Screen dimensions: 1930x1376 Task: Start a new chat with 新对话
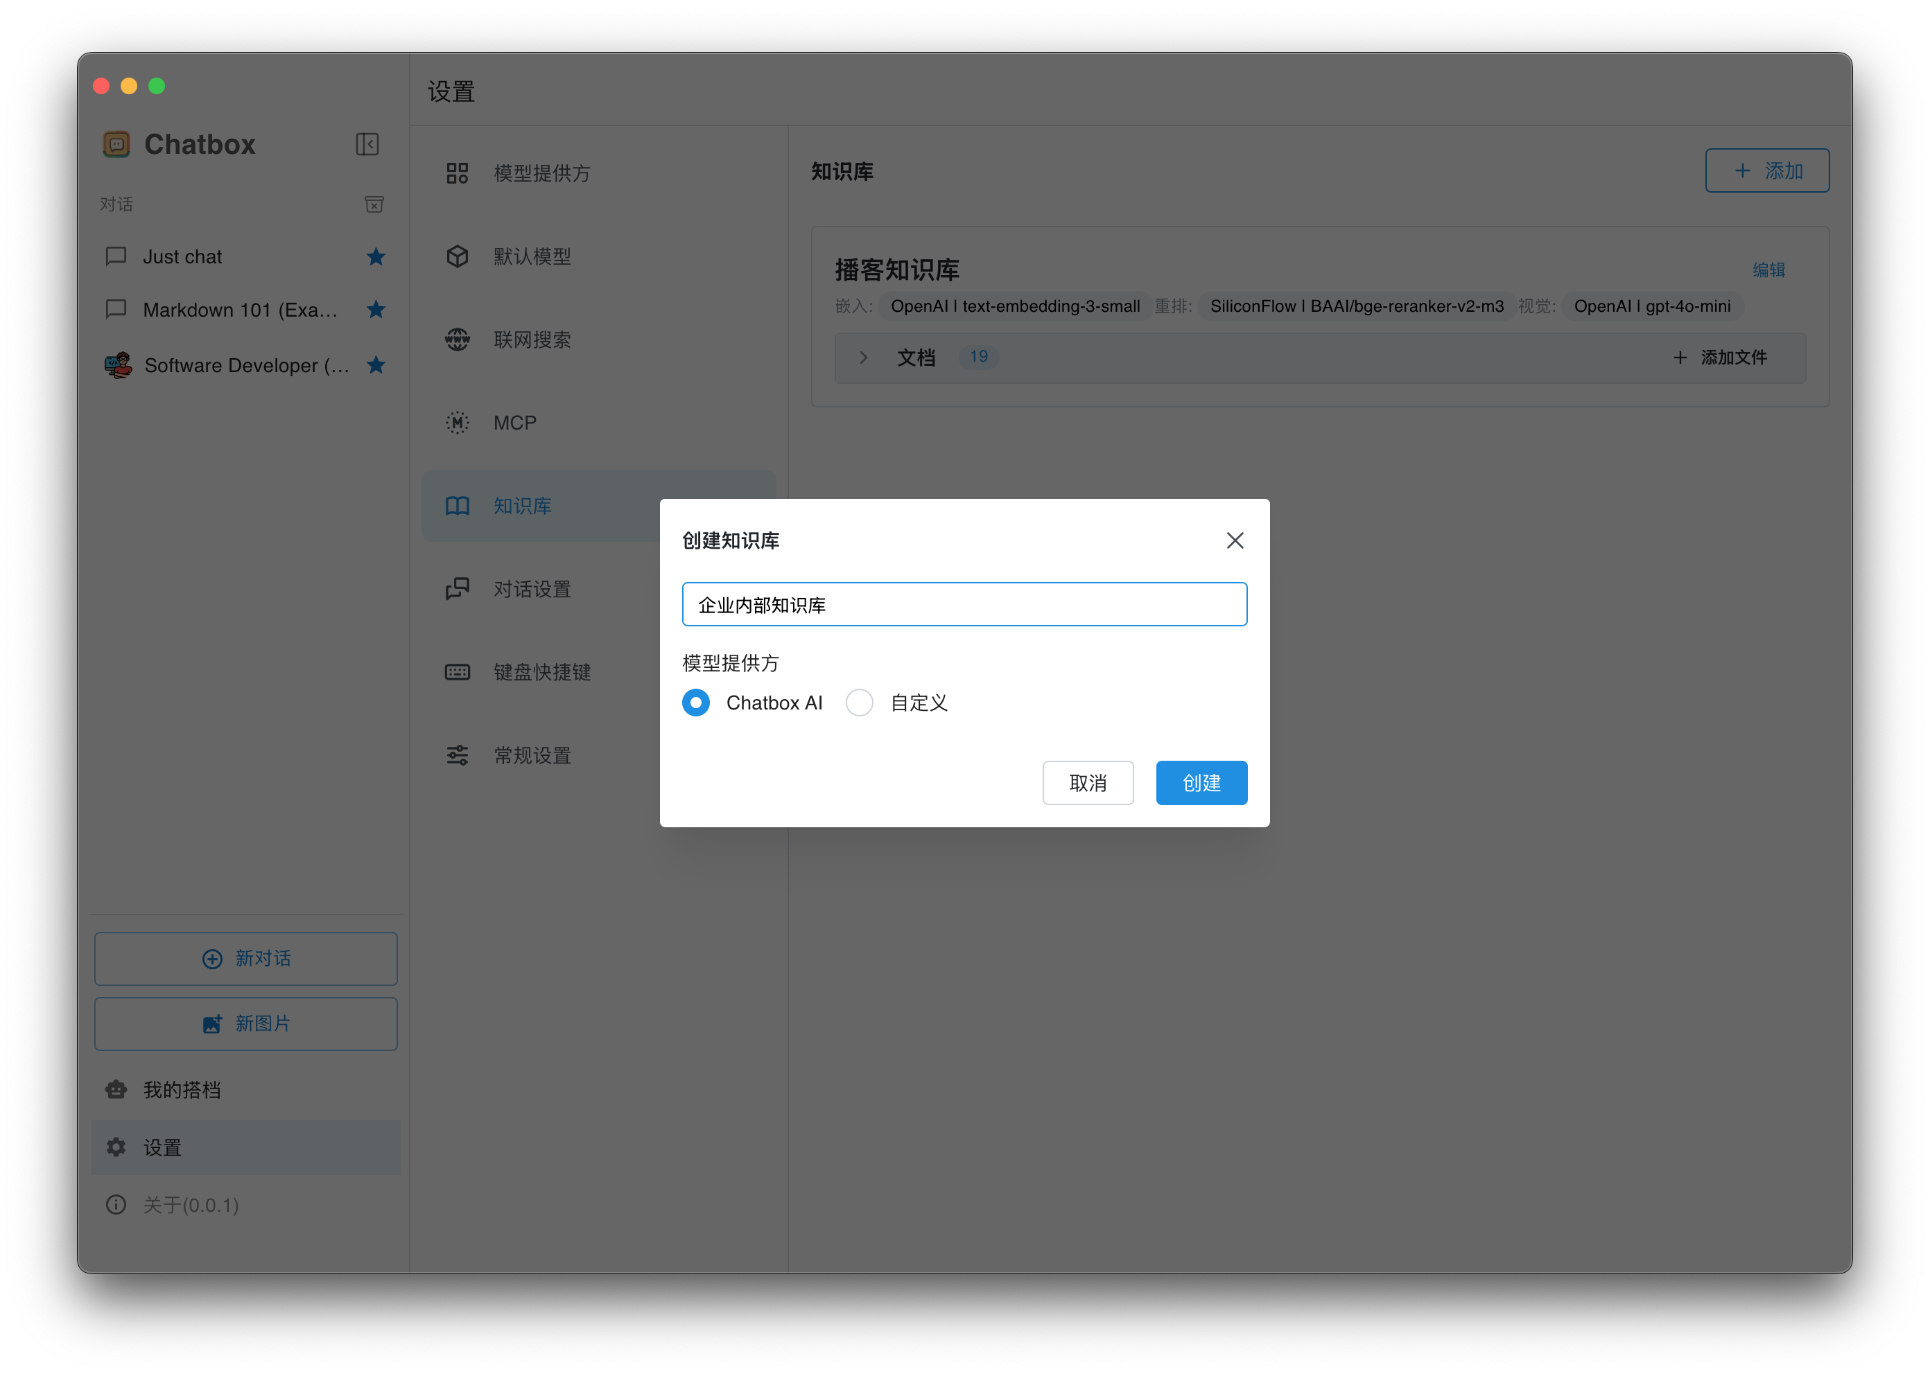tap(246, 958)
